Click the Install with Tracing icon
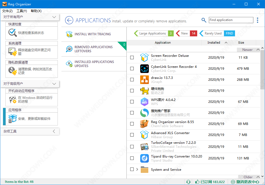The width and height of the screenshot is (265, 185). point(69,34)
